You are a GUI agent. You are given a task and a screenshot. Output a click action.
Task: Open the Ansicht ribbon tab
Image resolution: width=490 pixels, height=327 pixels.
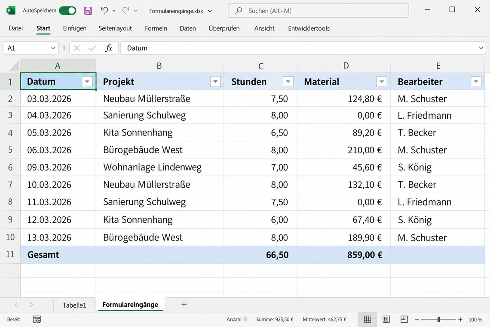[264, 28]
